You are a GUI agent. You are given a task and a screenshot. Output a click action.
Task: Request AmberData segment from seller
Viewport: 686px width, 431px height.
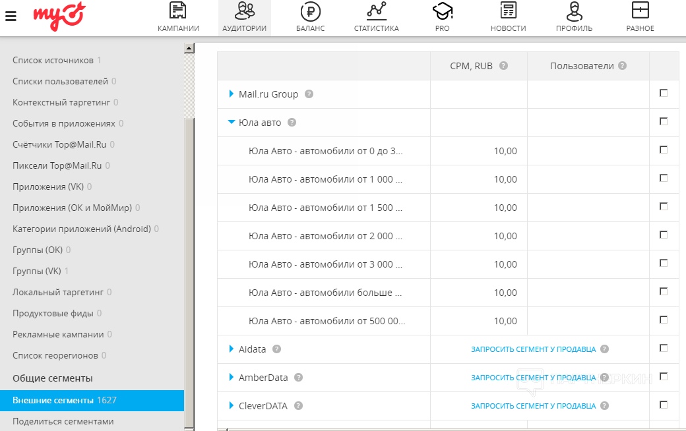tap(534, 378)
